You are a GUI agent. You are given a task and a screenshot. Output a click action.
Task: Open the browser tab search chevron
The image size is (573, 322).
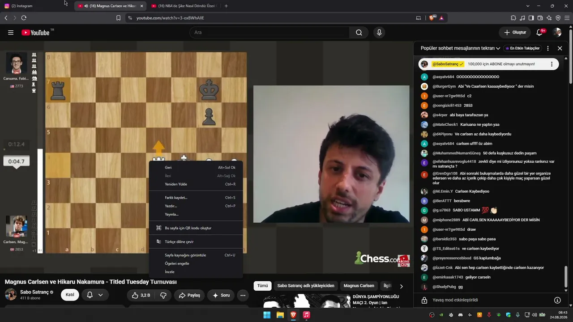[528, 6]
